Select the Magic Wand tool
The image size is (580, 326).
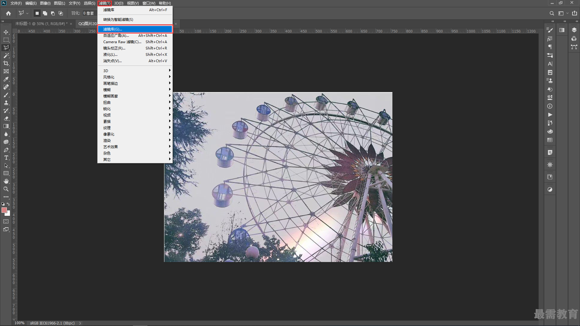[6, 56]
